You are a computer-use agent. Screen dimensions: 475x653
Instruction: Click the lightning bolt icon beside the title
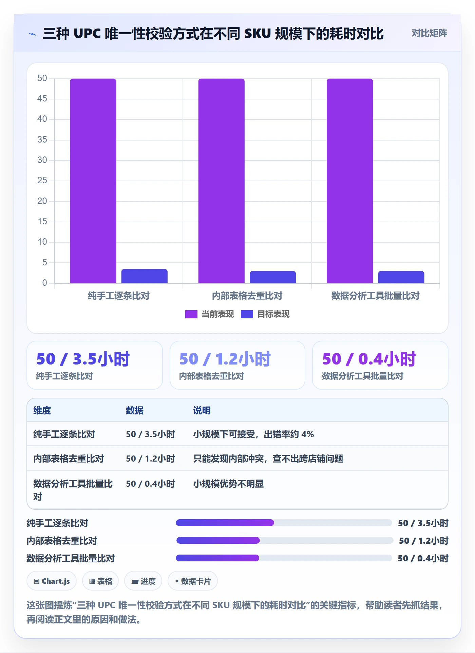click(32, 34)
